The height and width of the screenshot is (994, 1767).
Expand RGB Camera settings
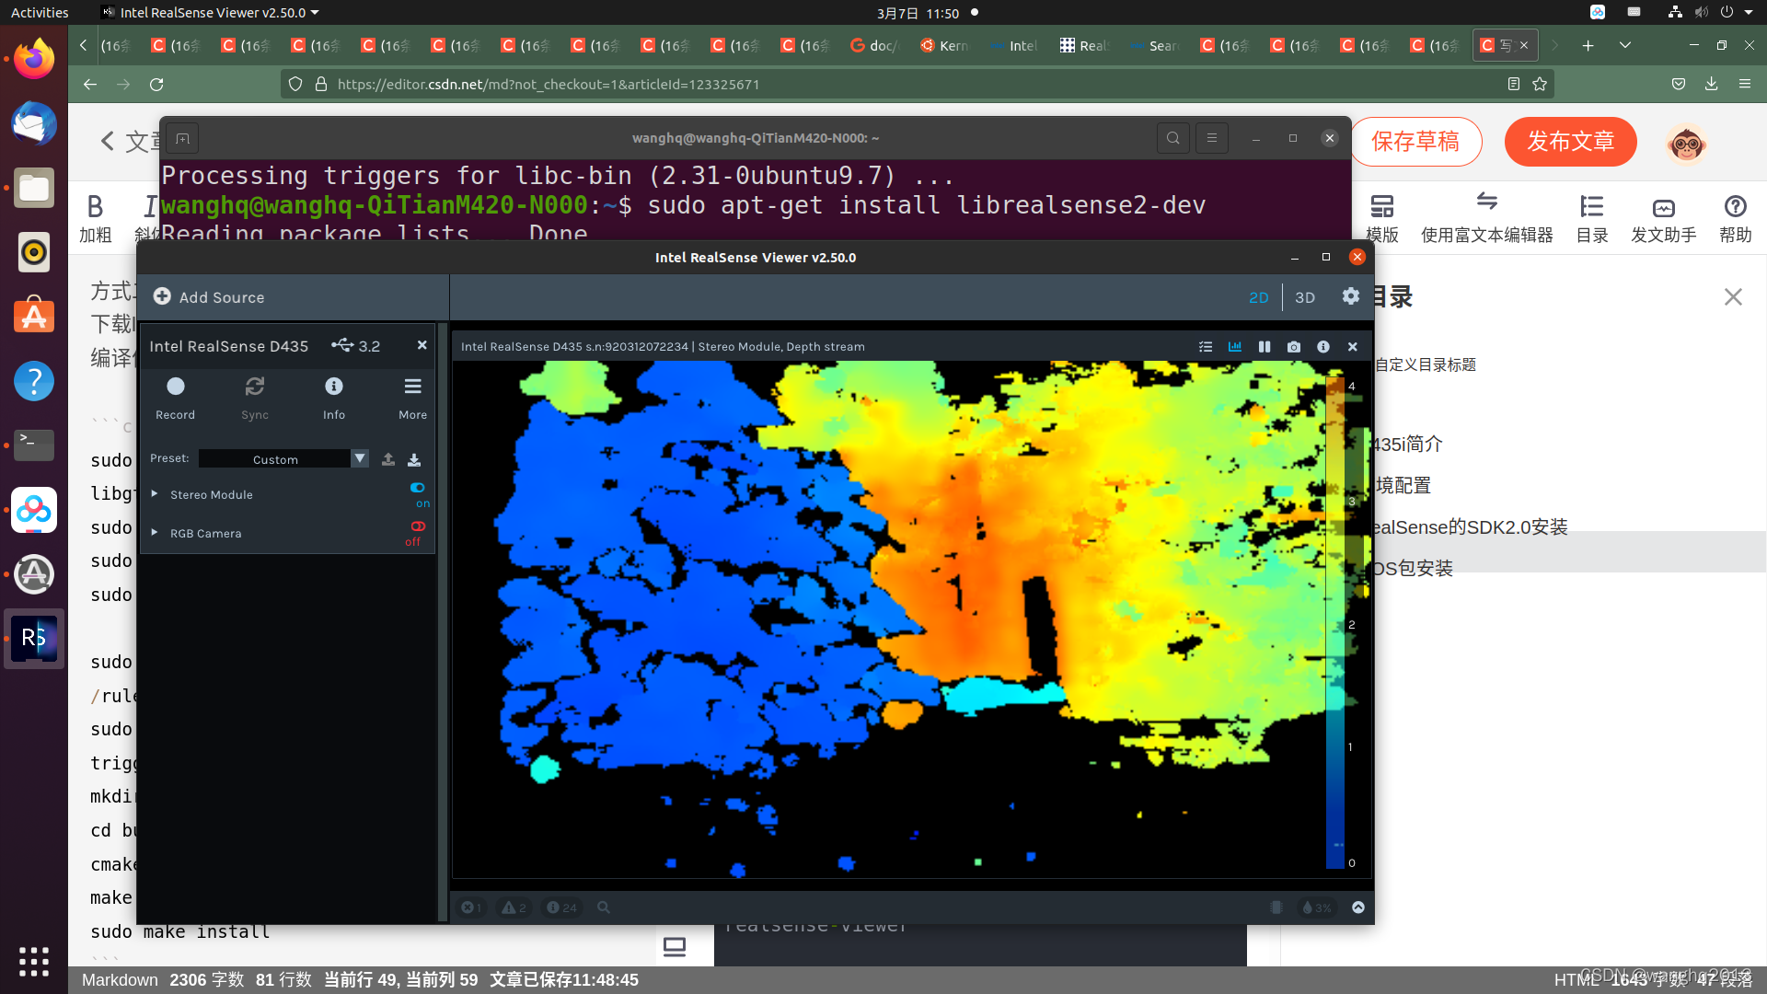(x=155, y=533)
